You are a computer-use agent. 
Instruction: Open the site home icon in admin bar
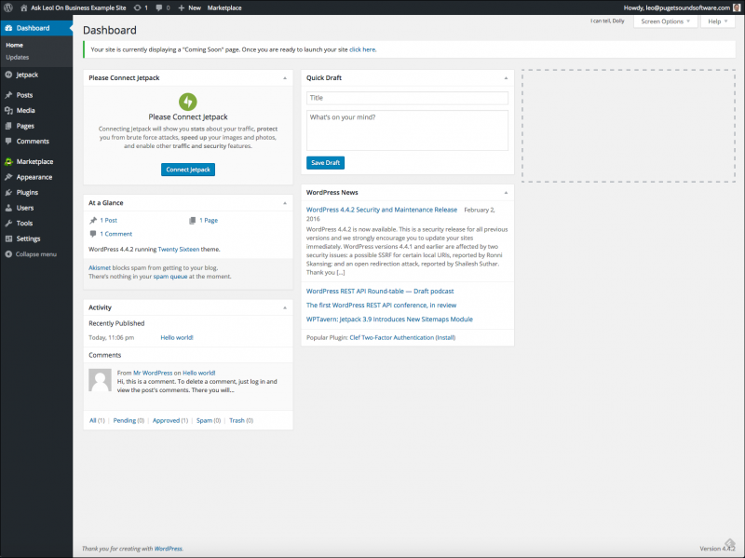(24, 7)
